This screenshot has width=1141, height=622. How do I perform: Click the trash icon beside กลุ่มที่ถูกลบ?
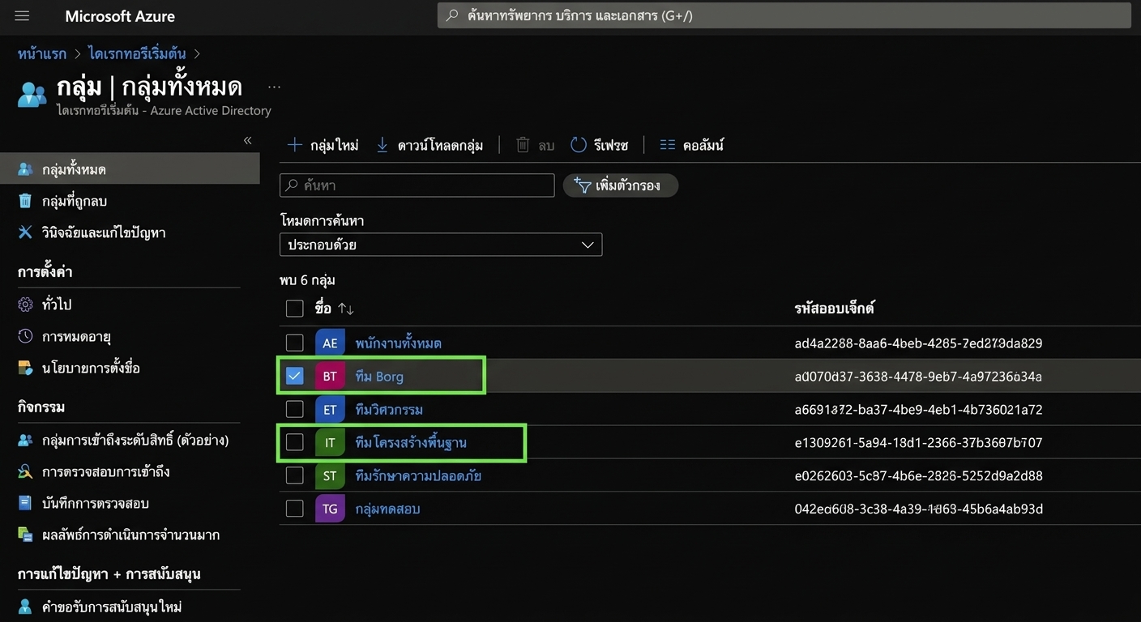pyautogui.click(x=26, y=201)
